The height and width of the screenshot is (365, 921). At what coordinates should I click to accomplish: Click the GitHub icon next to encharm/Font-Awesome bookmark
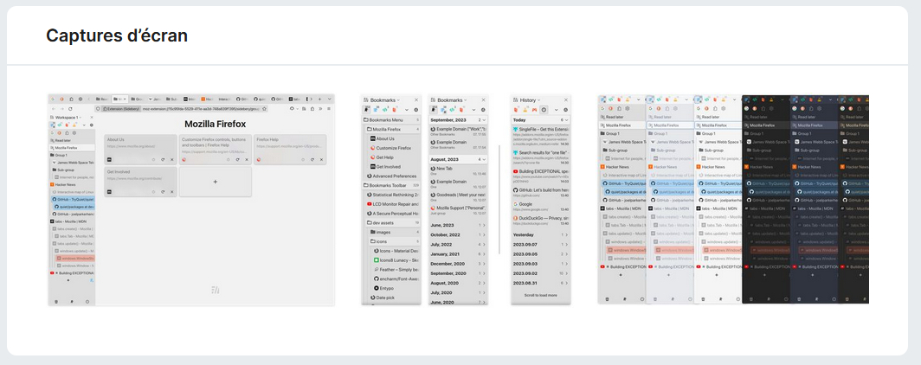coord(376,279)
